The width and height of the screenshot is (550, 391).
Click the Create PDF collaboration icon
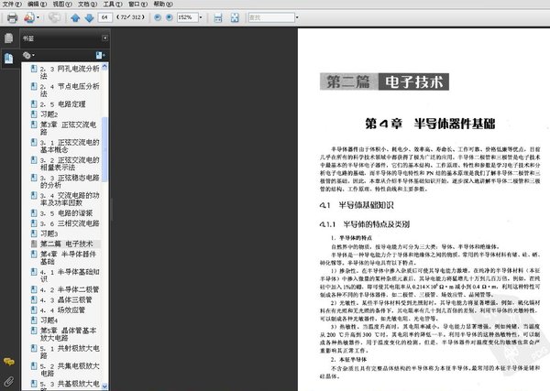tap(29, 17)
